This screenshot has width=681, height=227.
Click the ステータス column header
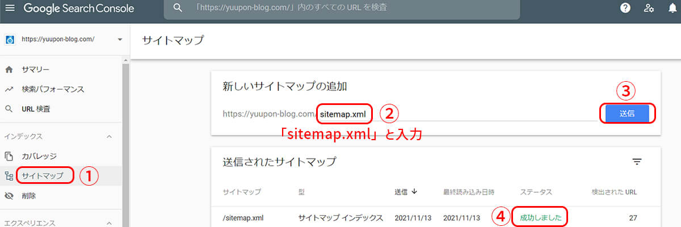[536, 192]
